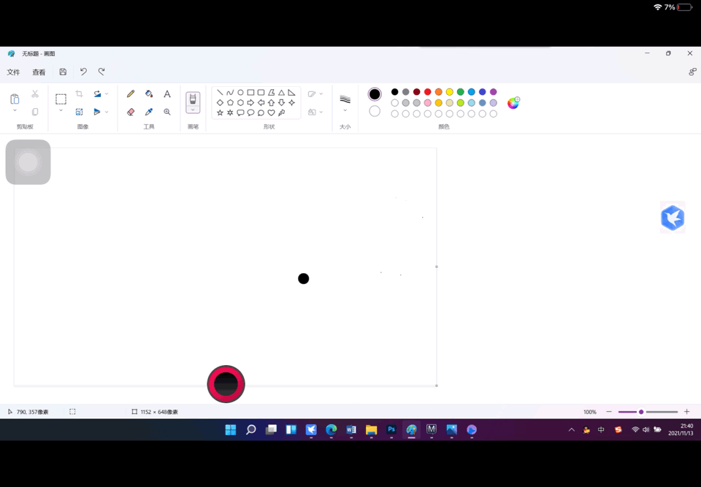Open Photoshop from the taskbar
701x487 pixels.
(391, 430)
